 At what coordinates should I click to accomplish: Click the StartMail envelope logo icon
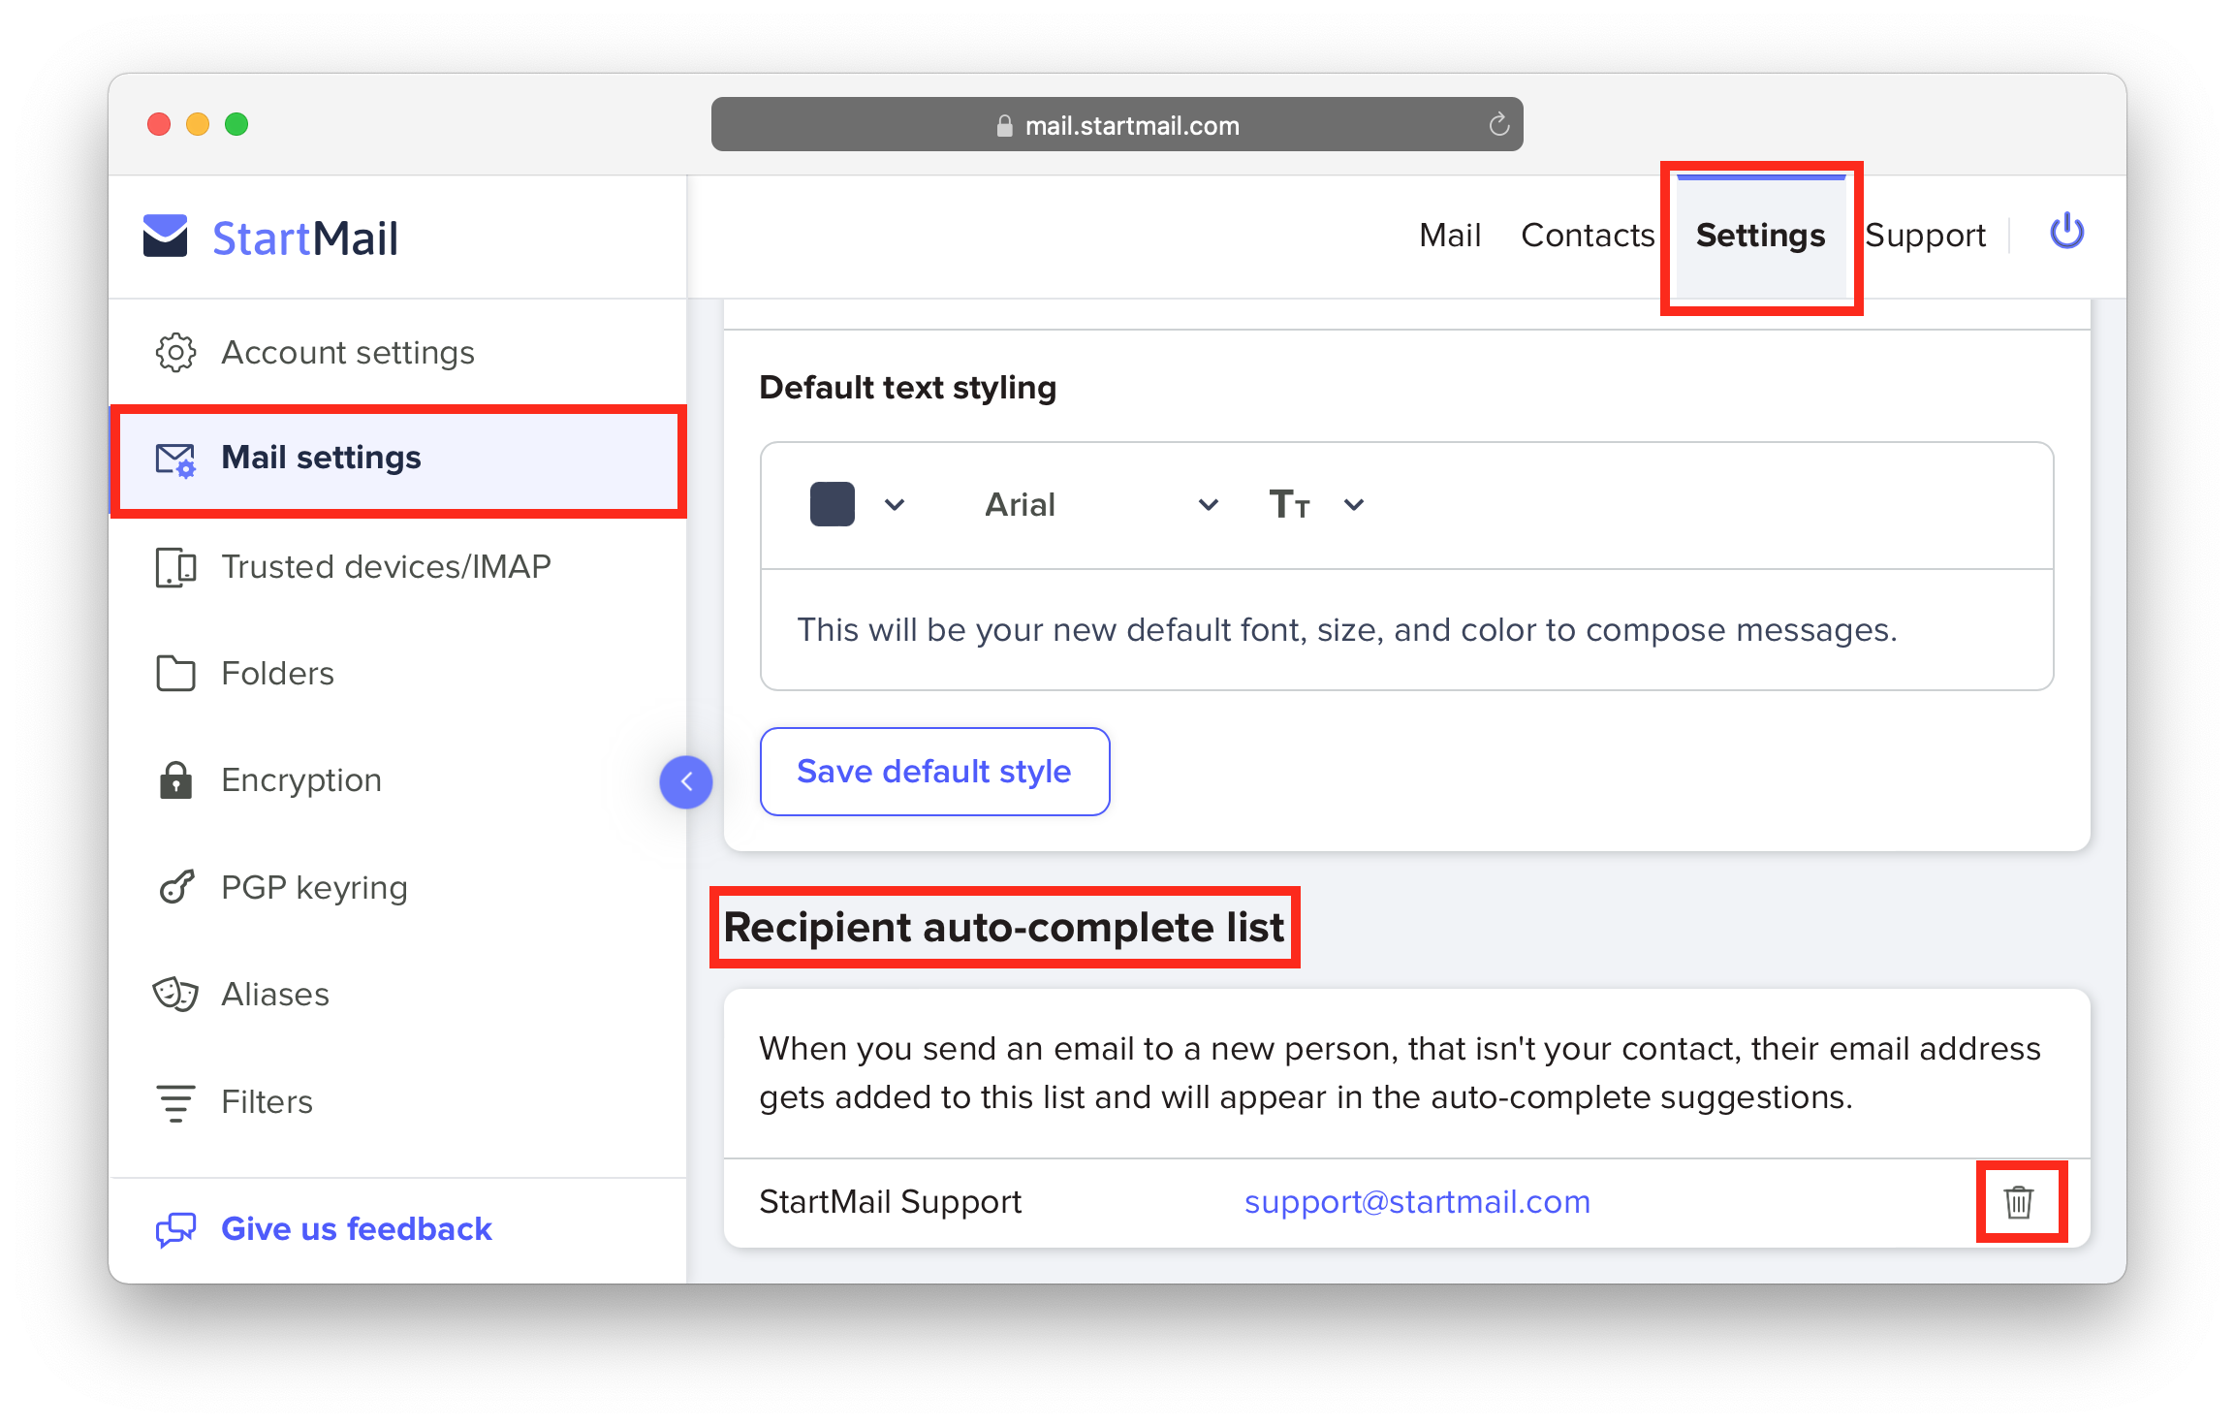click(166, 237)
